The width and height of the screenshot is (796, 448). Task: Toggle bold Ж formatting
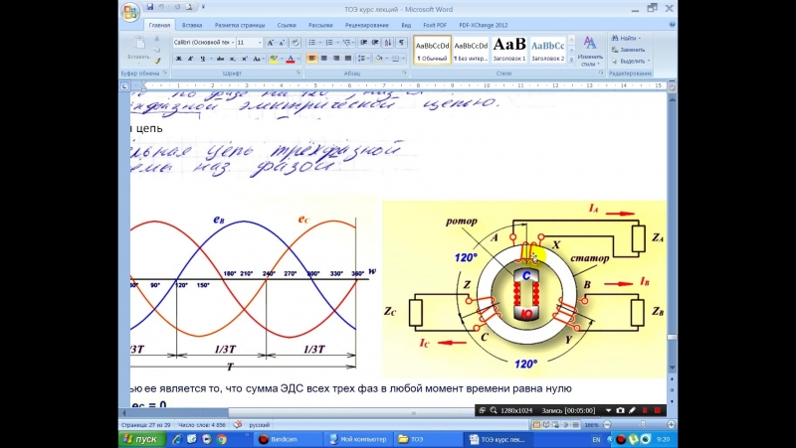click(x=178, y=59)
